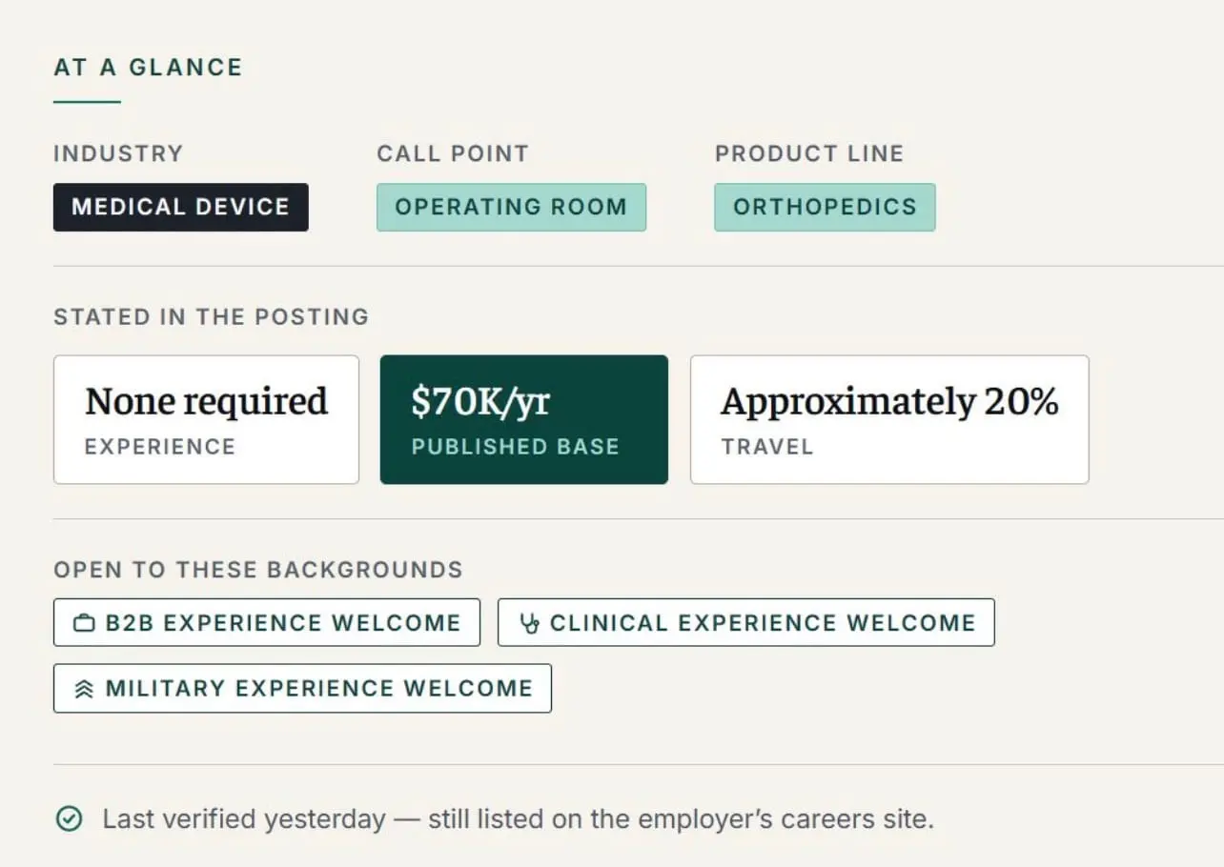Click the Call Point label
Screen dimensions: 1224x867
[x=453, y=153]
